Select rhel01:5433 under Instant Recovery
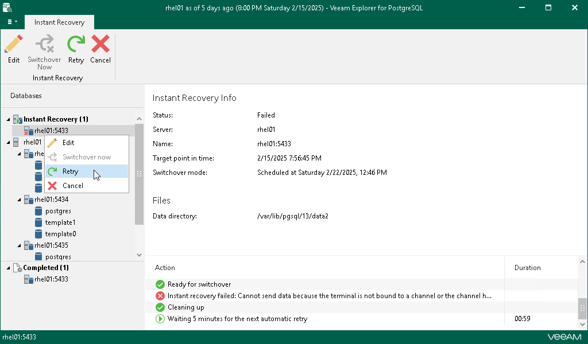The image size is (588, 344). (51, 131)
